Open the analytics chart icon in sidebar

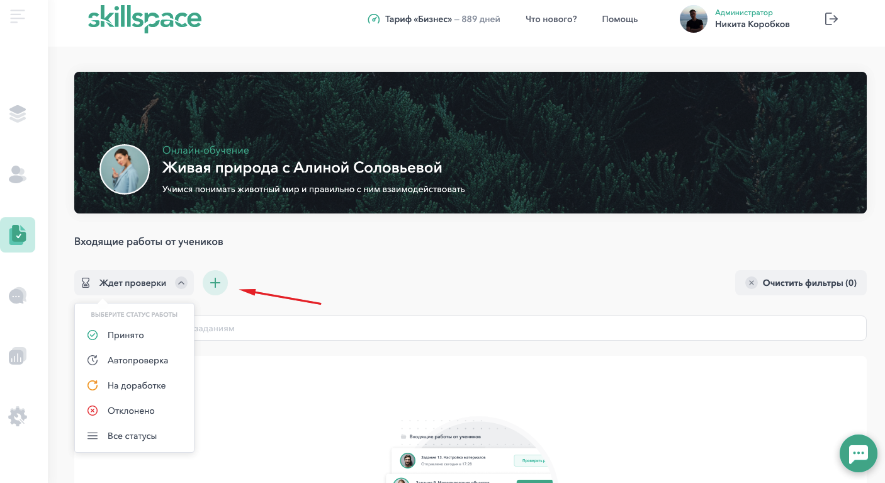pyautogui.click(x=18, y=356)
